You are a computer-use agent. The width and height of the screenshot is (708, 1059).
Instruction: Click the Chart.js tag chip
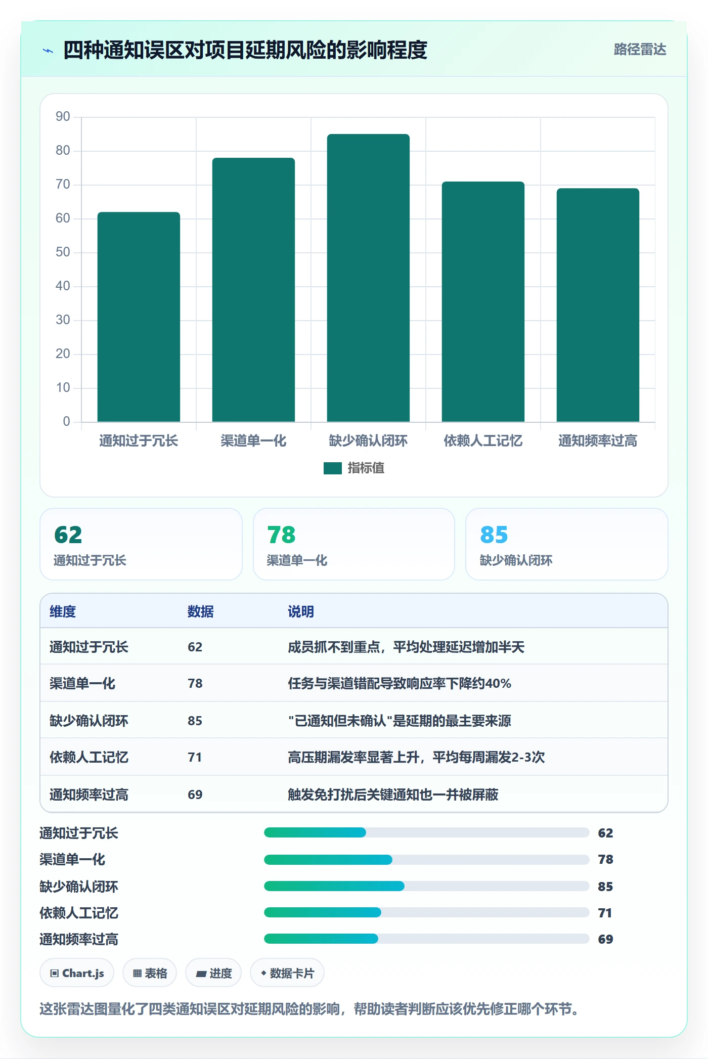pyautogui.click(x=77, y=973)
